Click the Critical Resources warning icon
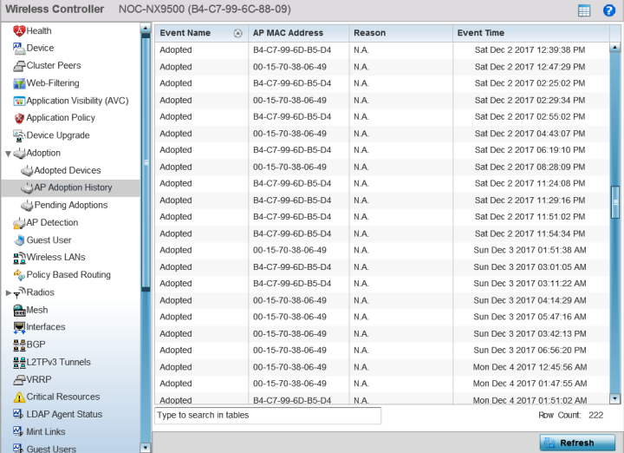This screenshot has height=453, width=624. coord(19,397)
